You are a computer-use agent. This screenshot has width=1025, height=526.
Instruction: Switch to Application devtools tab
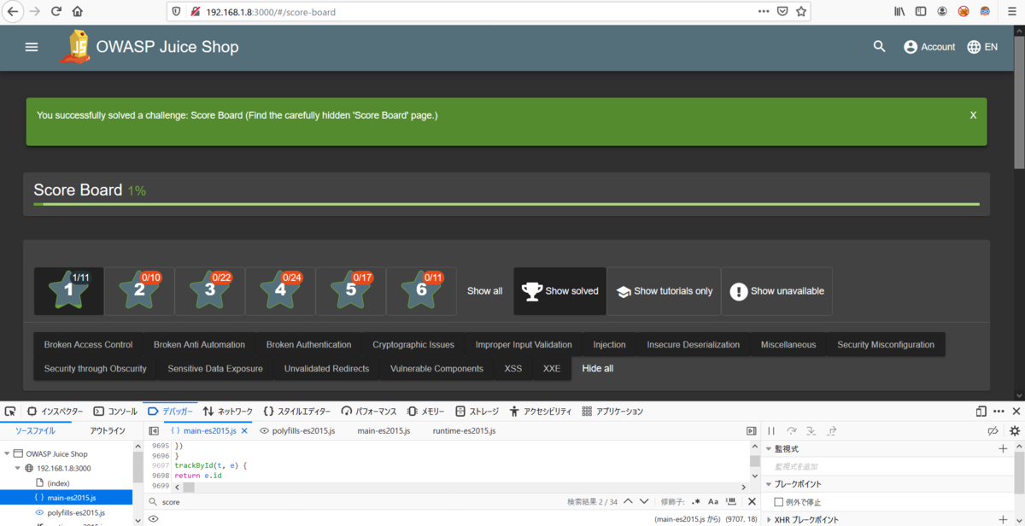(612, 411)
